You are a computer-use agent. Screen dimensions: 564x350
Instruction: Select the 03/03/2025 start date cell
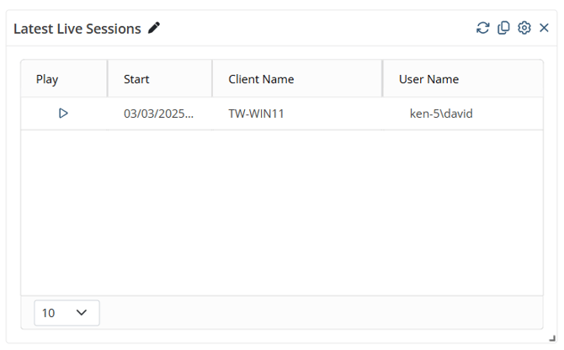click(158, 113)
